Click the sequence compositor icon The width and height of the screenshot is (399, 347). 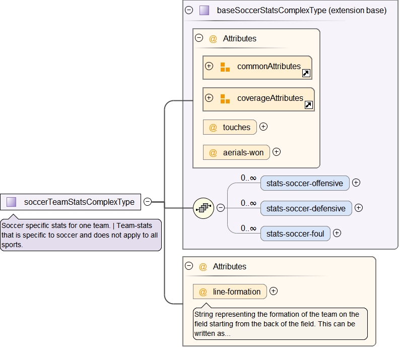(204, 208)
